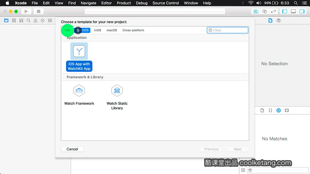Switch to the Assistant editor
310x174 pixels.
(x=264, y=11)
